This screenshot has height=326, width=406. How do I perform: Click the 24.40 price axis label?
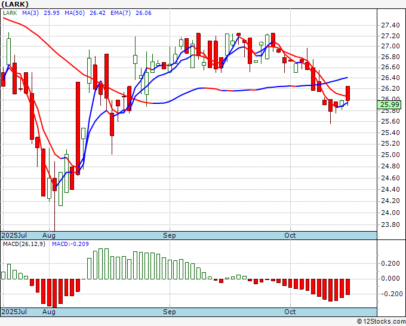point(390,189)
